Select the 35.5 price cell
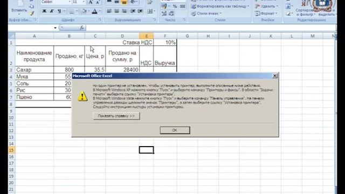The image size is (345, 194). [x=95, y=70]
